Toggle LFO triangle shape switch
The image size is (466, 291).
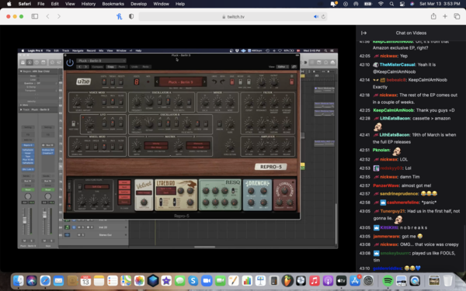tap(113, 123)
